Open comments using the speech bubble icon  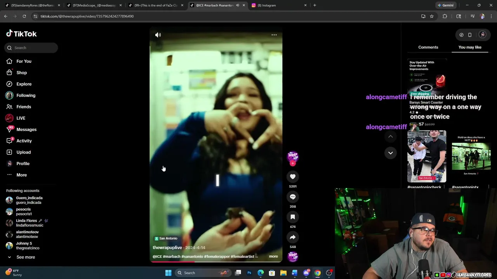click(293, 197)
